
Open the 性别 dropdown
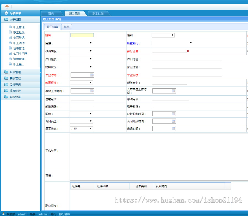pos(163,35)
